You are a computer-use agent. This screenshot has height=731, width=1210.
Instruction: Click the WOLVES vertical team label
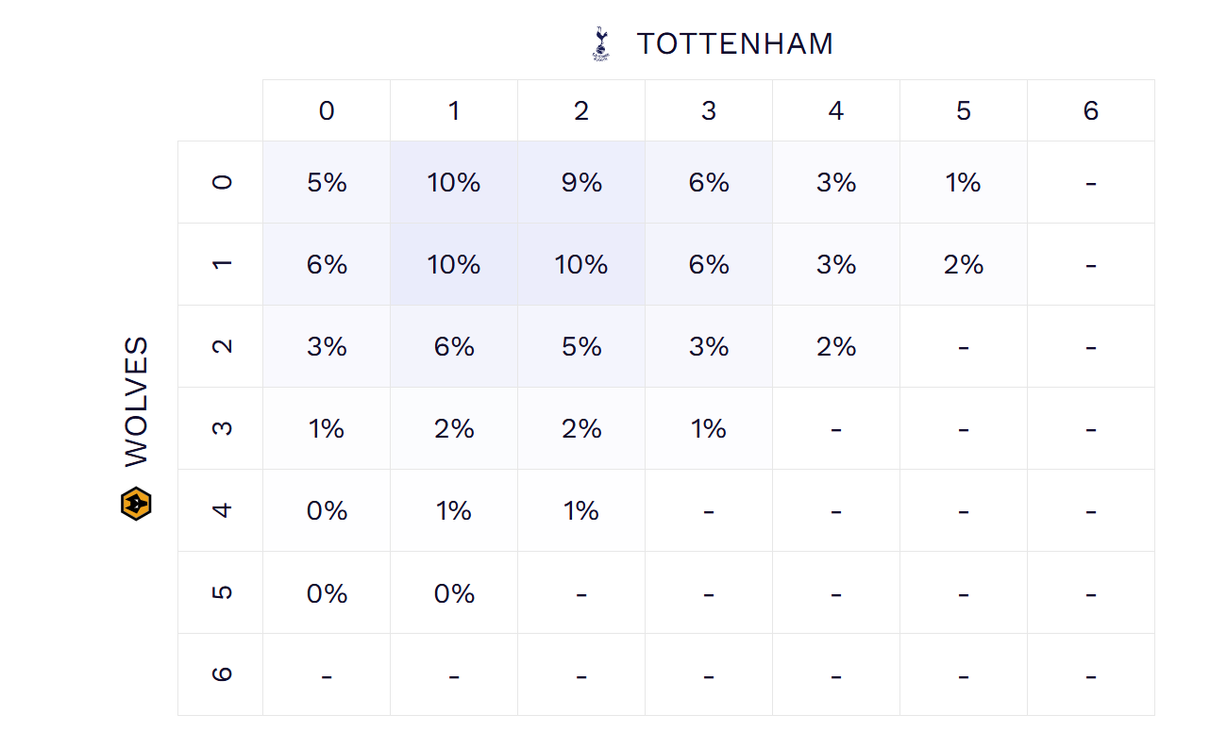click(137, 401)
